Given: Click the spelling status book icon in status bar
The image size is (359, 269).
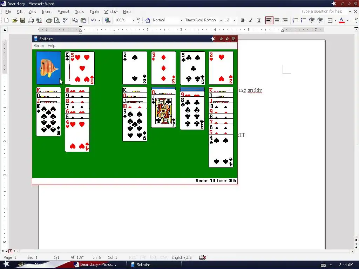Looking at the screenshot, I should pyautogui.click(x=203, y=257).
